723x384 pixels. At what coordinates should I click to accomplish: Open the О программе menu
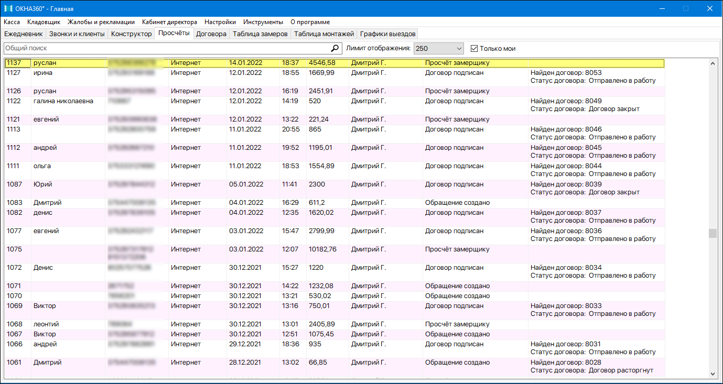click(310, 22)
